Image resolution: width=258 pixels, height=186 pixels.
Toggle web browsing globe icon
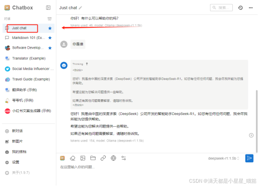click(x=113, y=158)
